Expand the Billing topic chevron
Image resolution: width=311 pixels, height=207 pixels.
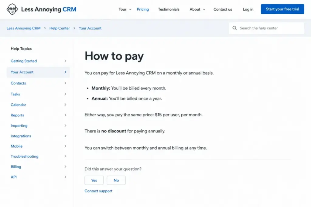65,167
